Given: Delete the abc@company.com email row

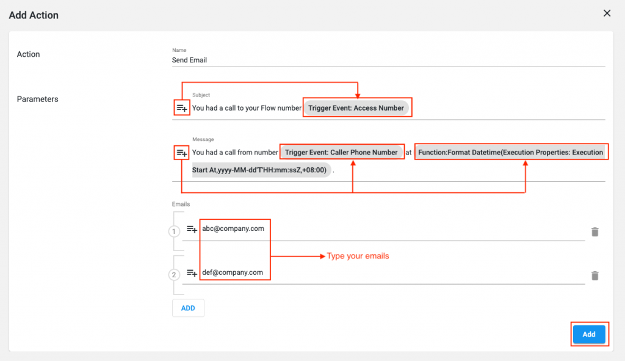Looking at the screenshot, I should click(x=594, y=232).
